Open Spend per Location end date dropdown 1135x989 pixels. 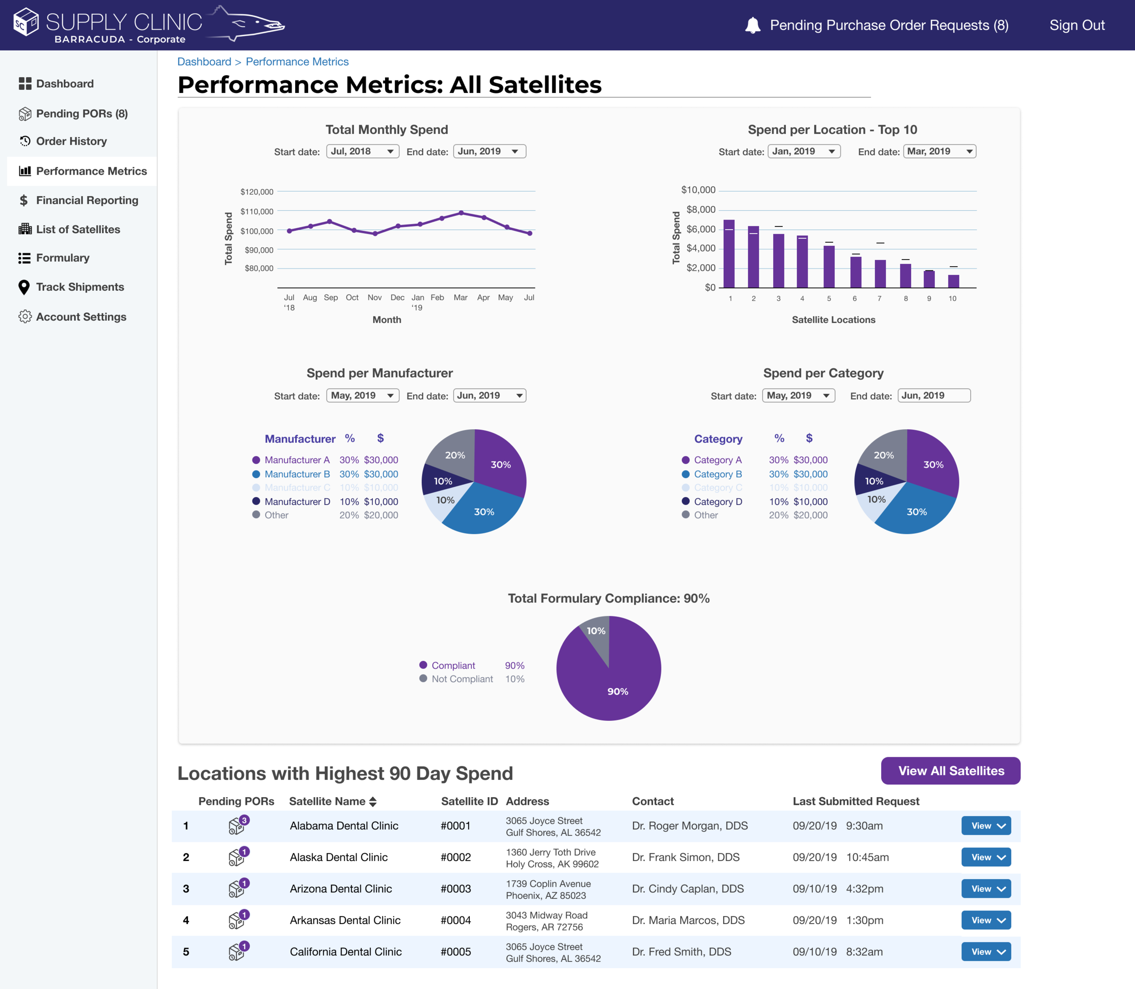[x=939, y=151]
